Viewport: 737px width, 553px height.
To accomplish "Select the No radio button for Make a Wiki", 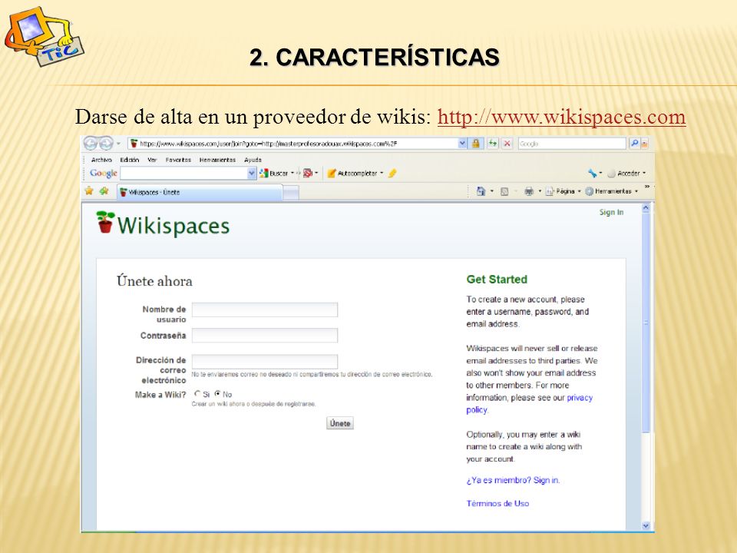I will coord(217,393).
